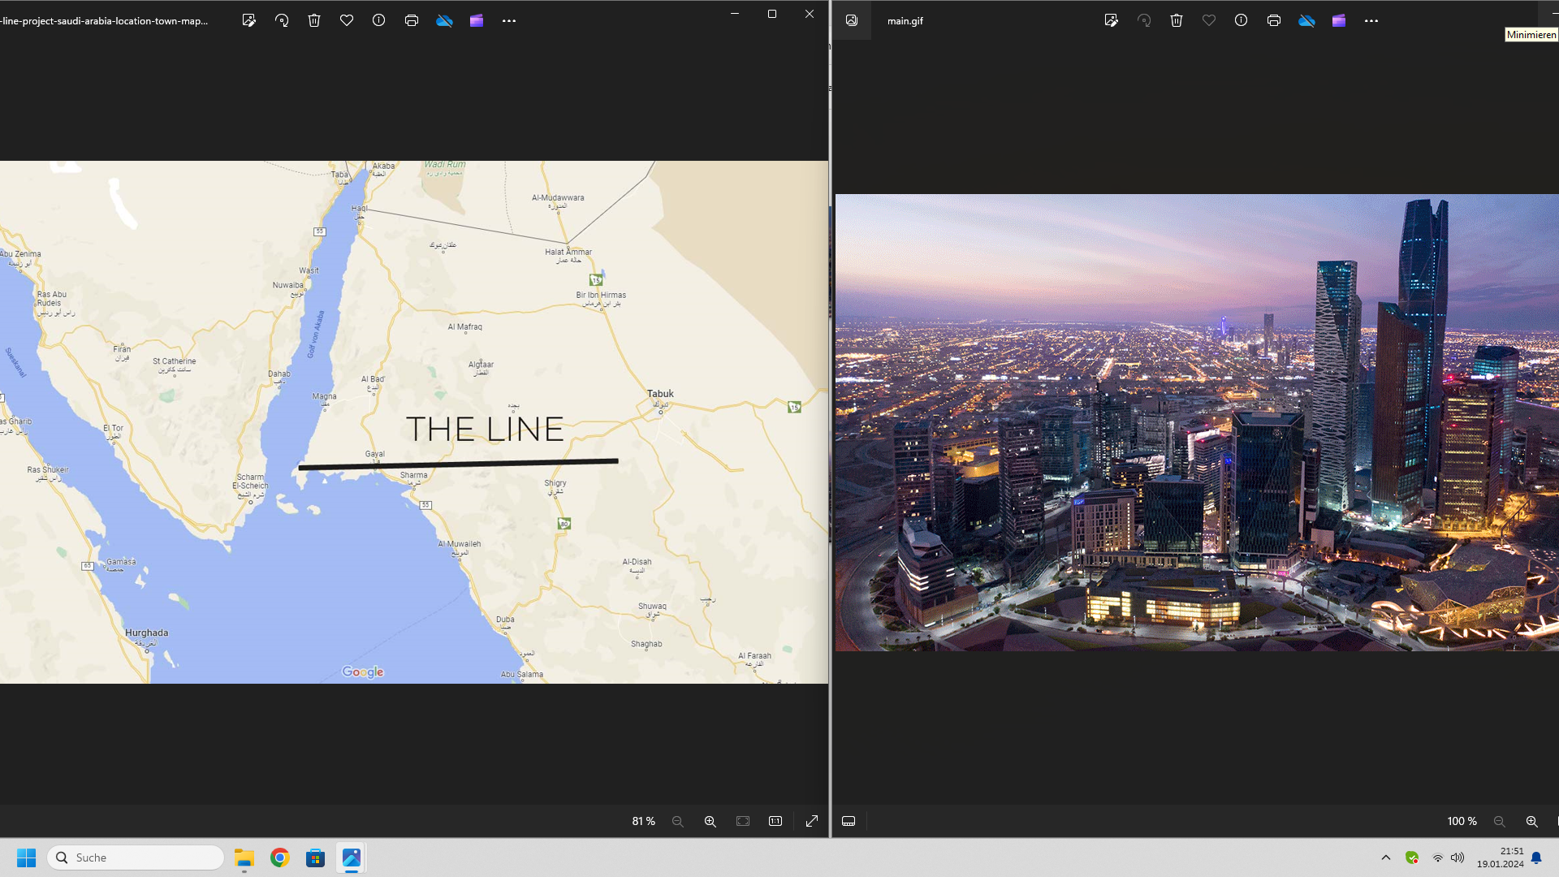This screenshot has height=877, width=1559.
Task: Open File Explorer from taskbar
Action: [x=244, y=858]
